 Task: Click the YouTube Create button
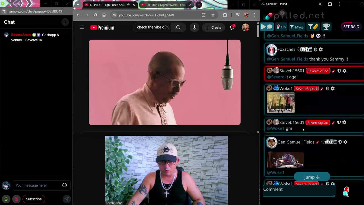tap(213, 27)
